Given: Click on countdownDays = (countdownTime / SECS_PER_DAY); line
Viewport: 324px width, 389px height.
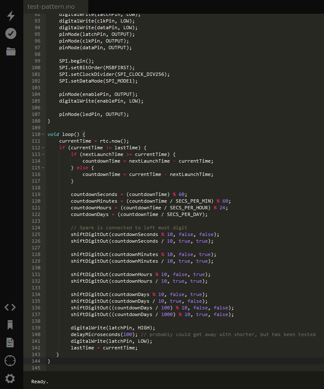Looking at the screenshot, I should [139, 214].
